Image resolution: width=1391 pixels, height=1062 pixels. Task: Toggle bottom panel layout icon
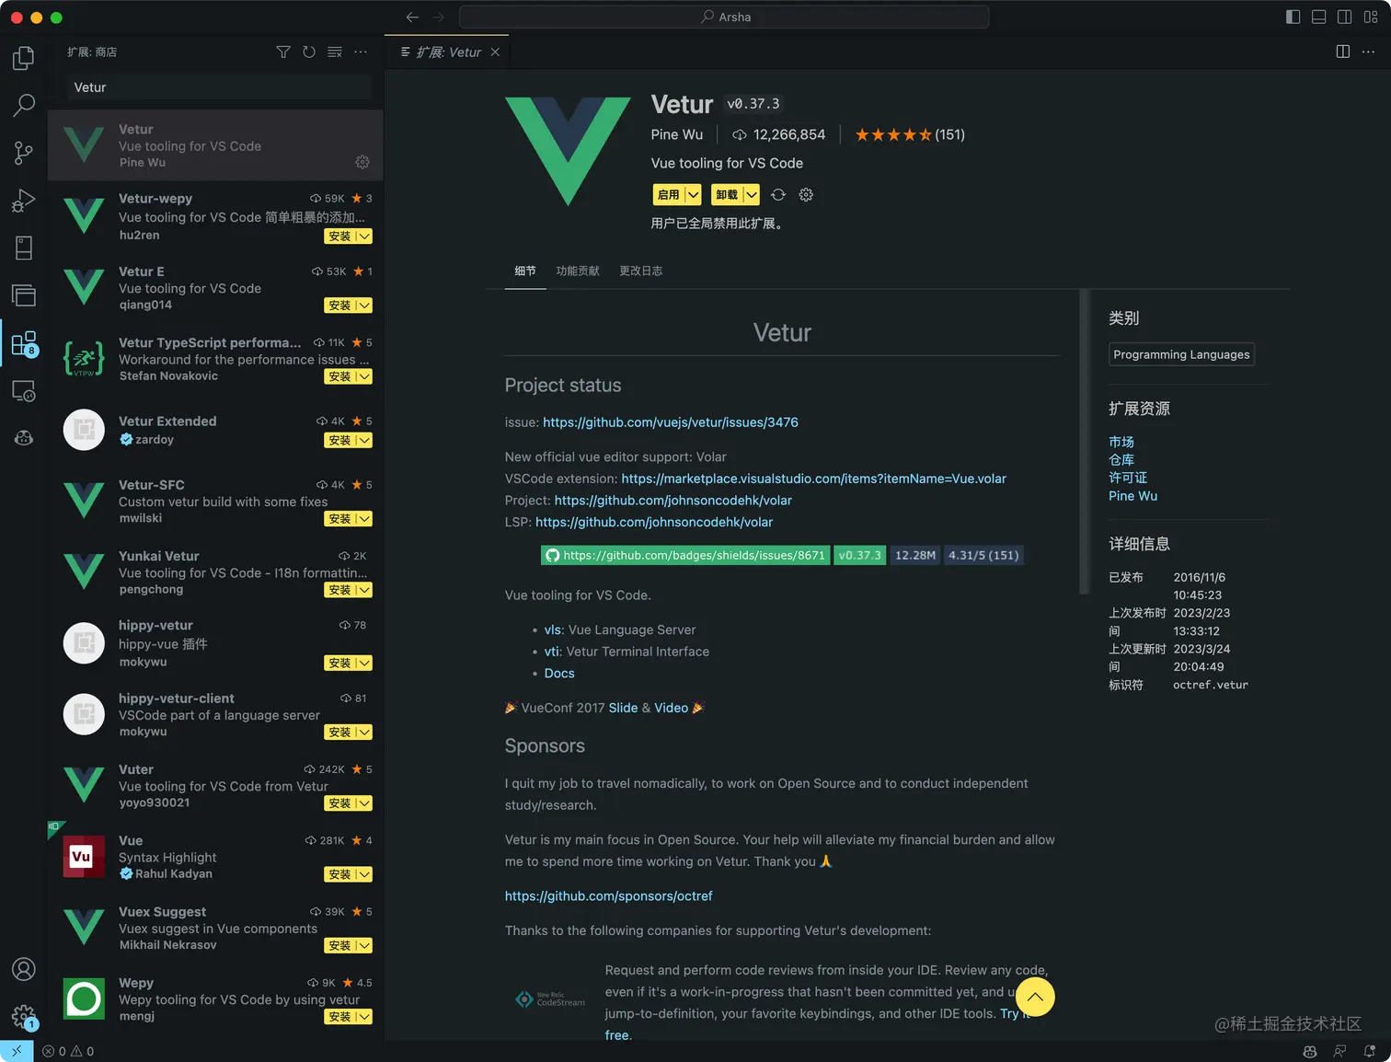click(x=1318, y=17)
